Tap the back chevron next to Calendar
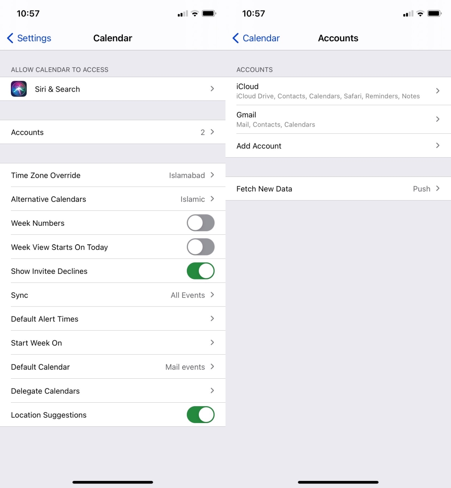The height and width of the screenshot is (488, 451). [236, 38]
